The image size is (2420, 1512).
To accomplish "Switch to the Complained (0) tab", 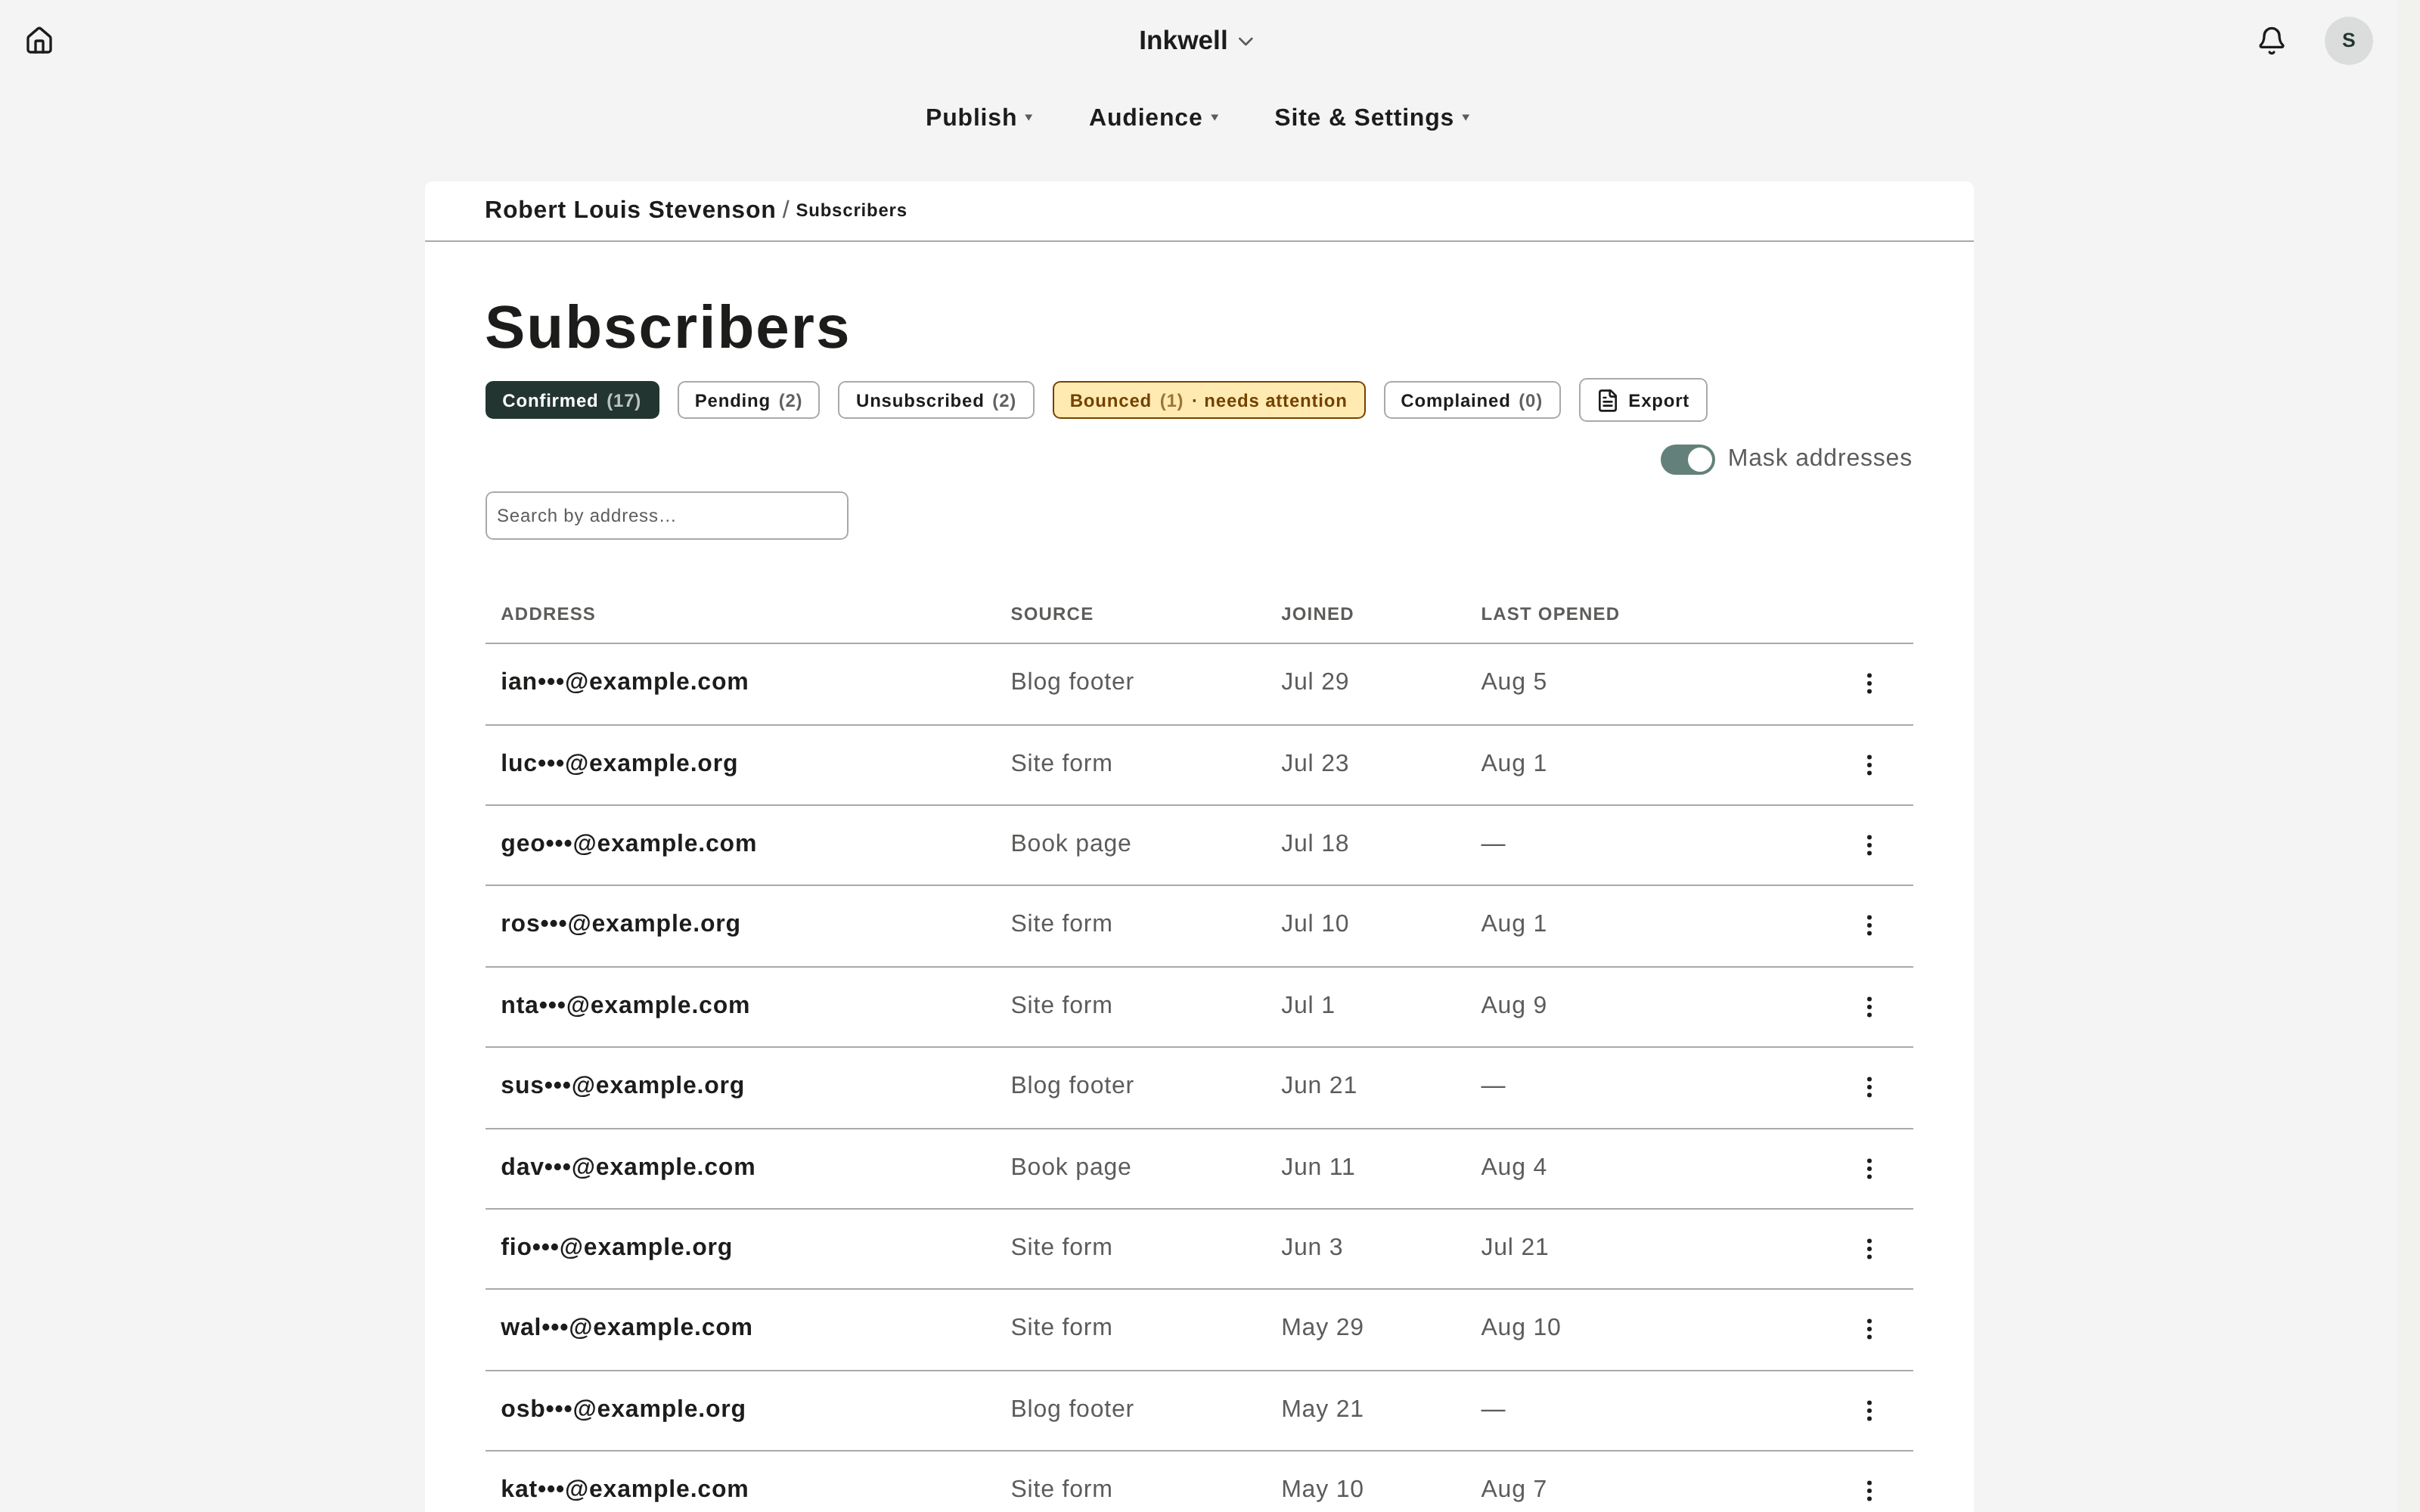I will (1471, 400).
